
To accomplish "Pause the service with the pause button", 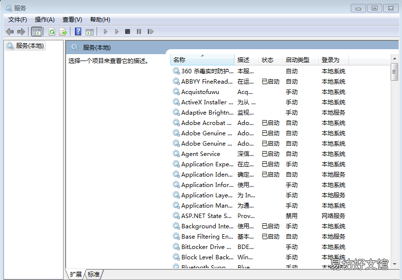I will 139,31.
